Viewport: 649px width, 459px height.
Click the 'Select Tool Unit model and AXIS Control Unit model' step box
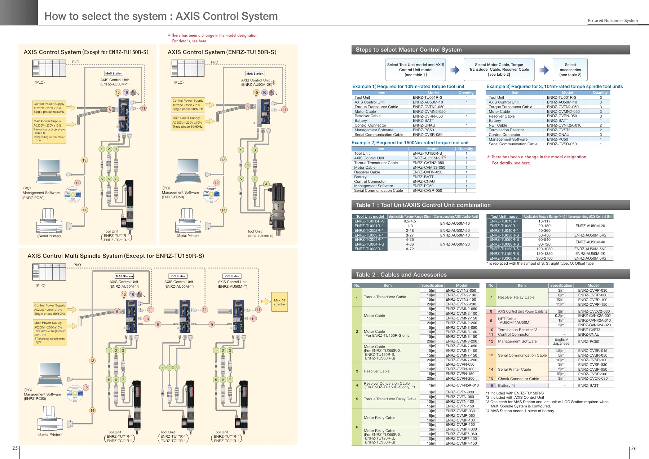pyautogui.click(x=415, y=70)
